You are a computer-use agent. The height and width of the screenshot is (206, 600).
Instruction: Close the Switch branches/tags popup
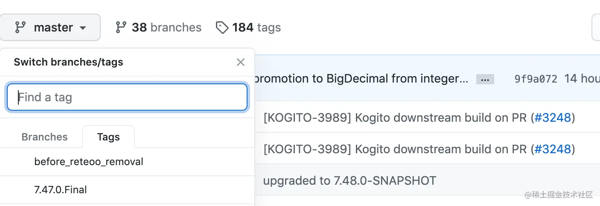coord(241,62)
